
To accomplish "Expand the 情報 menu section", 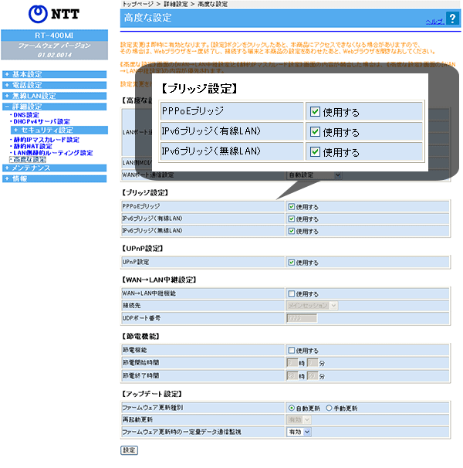I will pos(54,179).
